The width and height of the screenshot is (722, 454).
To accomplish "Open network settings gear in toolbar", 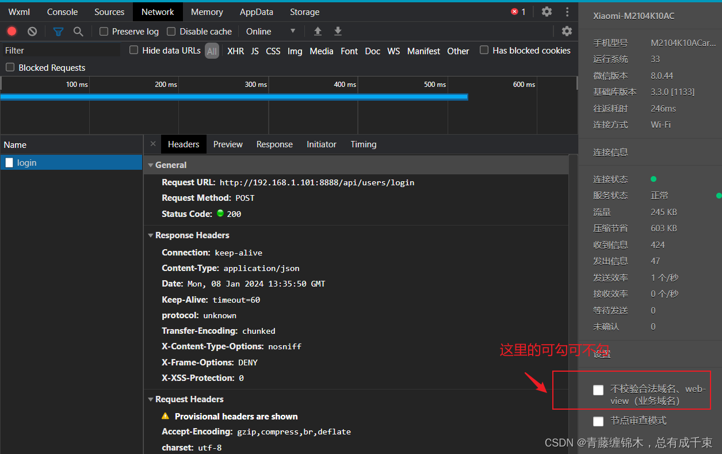I will point(567,31).
